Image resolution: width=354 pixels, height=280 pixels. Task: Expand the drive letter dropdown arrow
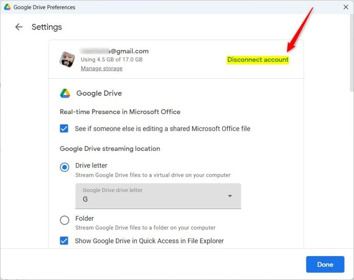pyautogui.click(x=230, y=196)
